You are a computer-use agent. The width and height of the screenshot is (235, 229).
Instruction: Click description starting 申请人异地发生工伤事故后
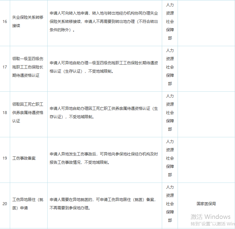[x=104, y=158]
